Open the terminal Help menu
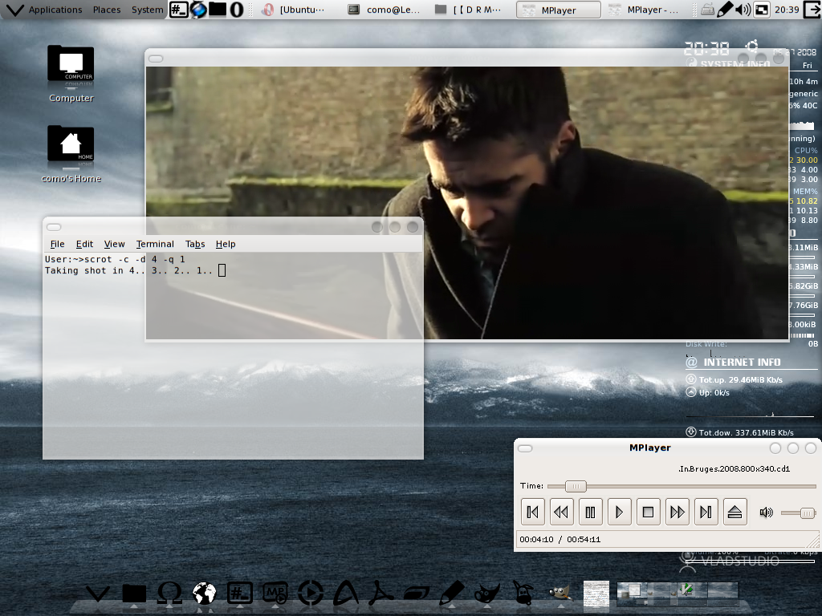The height and width of the screenshot is (616, 822). (x=226, y=244)
